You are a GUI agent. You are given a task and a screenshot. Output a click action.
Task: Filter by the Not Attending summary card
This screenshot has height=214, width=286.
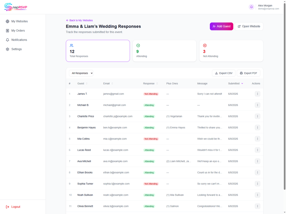231,51
